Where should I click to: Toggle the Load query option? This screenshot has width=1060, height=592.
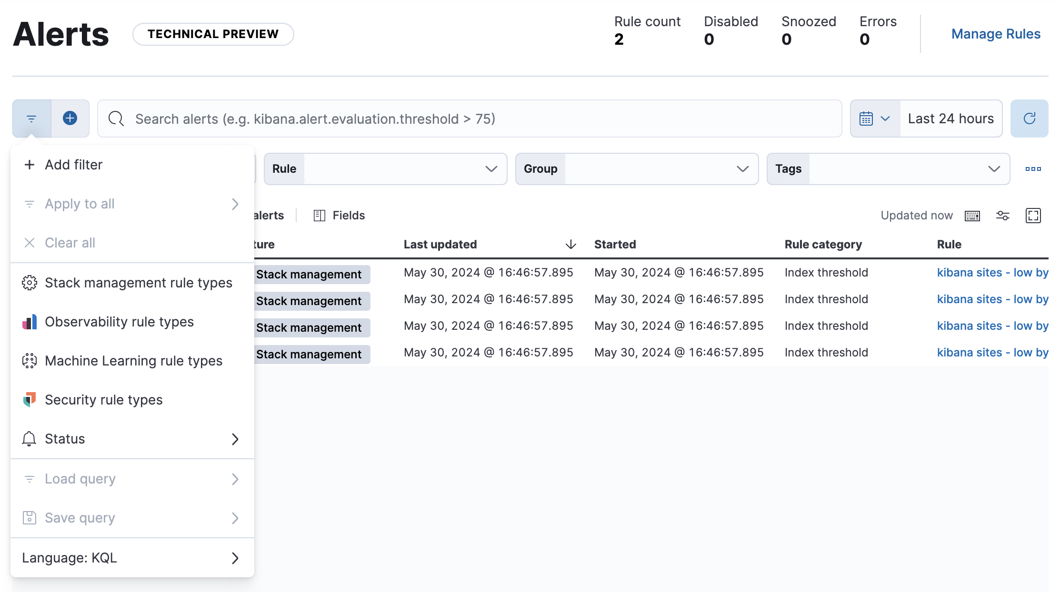click(132, 479)
